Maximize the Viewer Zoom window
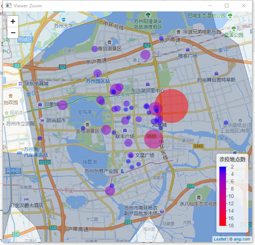Image resolution: width=255 pixels, height=245 pixels. [227, 6]
